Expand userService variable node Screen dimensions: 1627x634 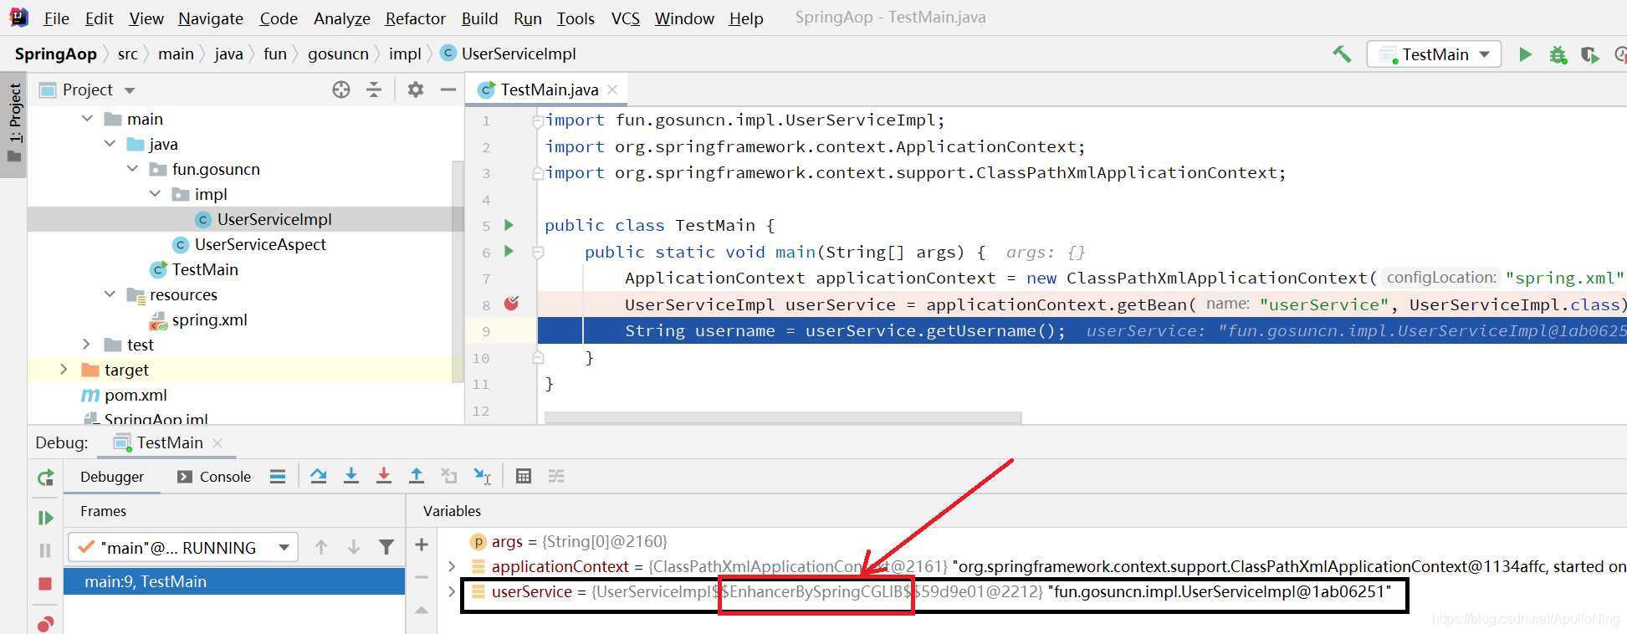tap(452, 591)
